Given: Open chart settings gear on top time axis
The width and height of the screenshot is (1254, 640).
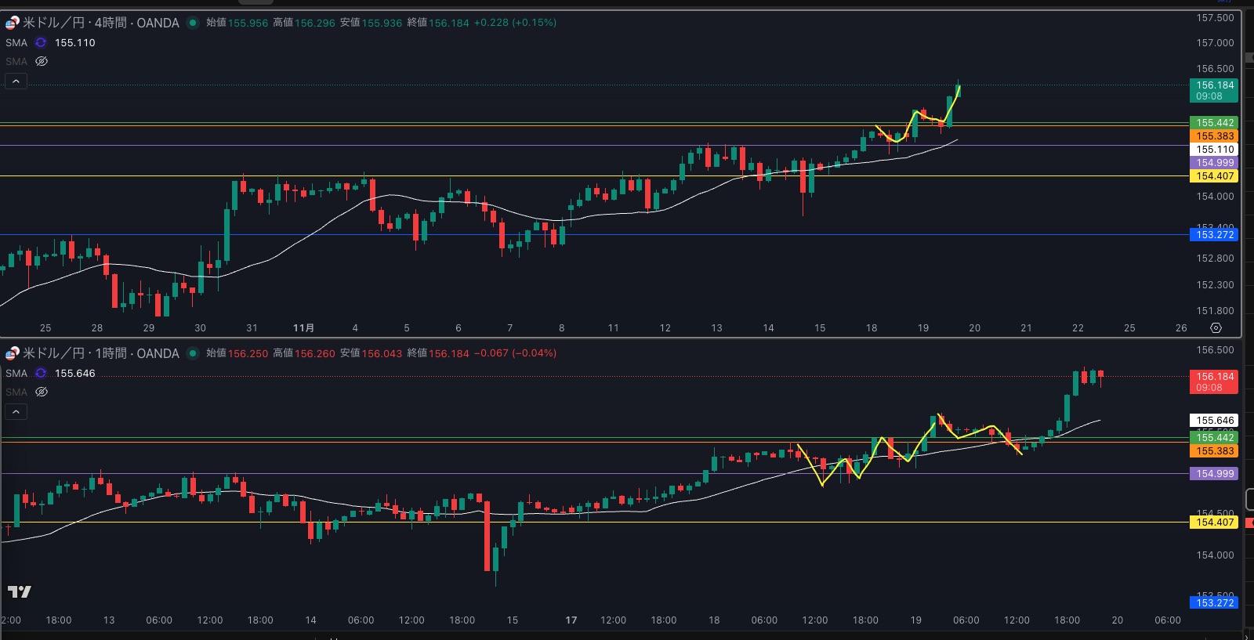Looking at the screenshot, I should click(1216, 327).
